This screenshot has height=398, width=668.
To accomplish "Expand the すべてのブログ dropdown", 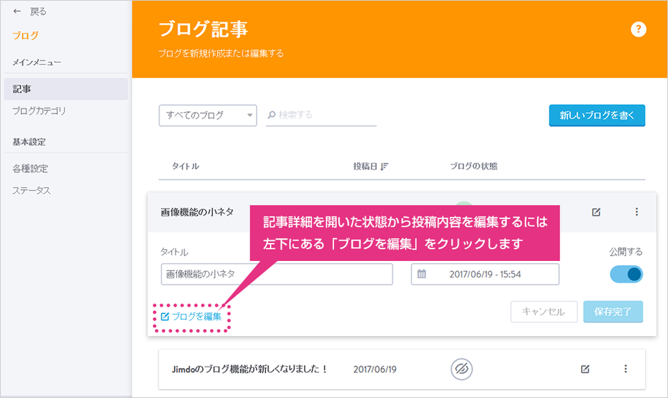I will pyautogui.click(x=208, y=116).
